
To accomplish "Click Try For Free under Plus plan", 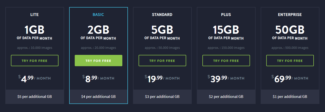I will pyautogui.click(x=226, y=61).
